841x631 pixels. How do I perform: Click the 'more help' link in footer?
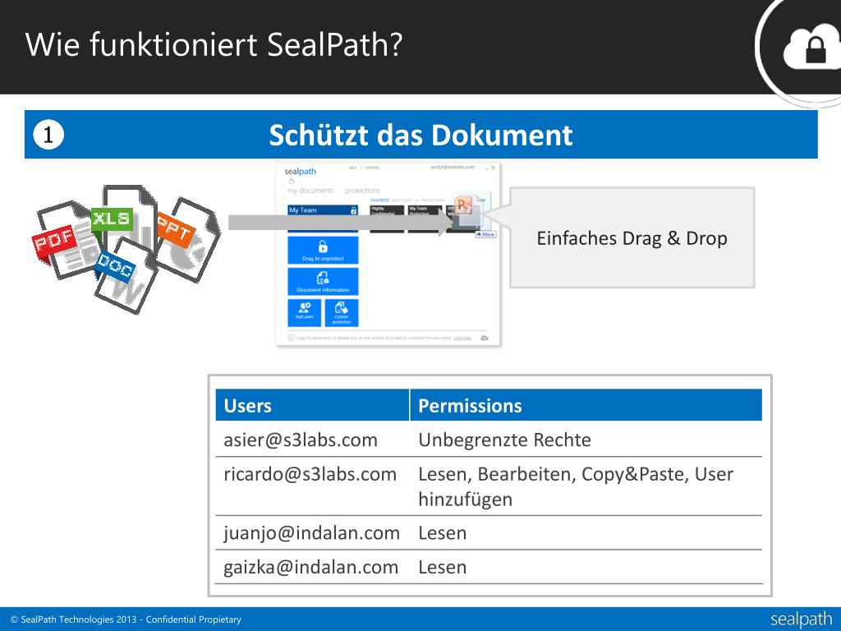click(x=462, y=338)
